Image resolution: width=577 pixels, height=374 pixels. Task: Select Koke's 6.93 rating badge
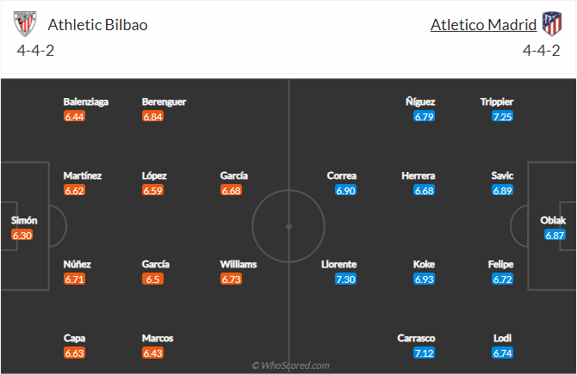[x=424, y=279]
